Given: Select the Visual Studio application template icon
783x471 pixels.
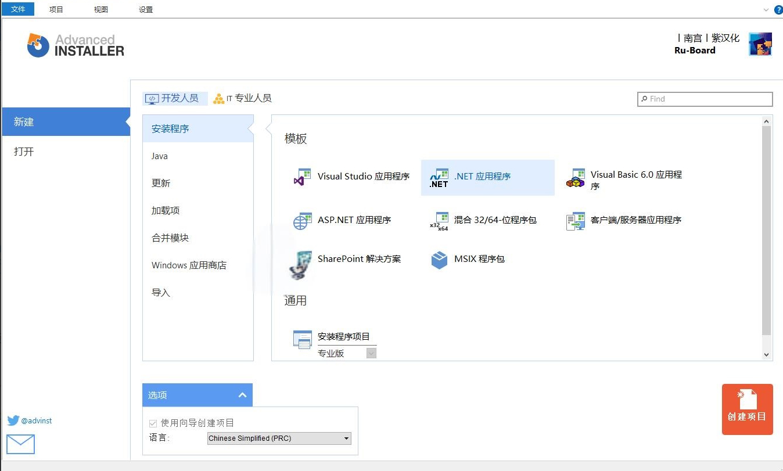Looking at the screenshot, I should [303, 177].
